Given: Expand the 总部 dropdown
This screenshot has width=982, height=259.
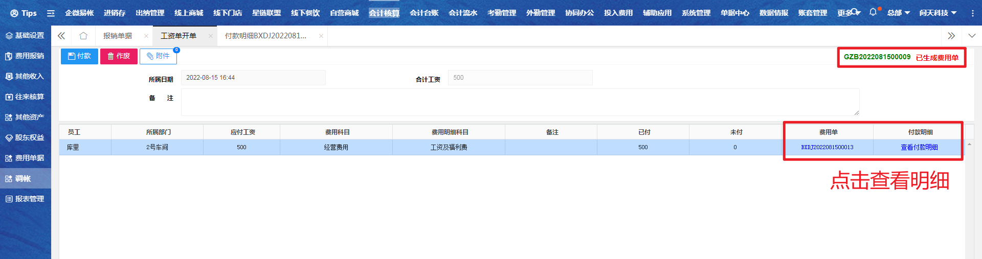Looking at the screenshot, I should click(x=898, y=13).
